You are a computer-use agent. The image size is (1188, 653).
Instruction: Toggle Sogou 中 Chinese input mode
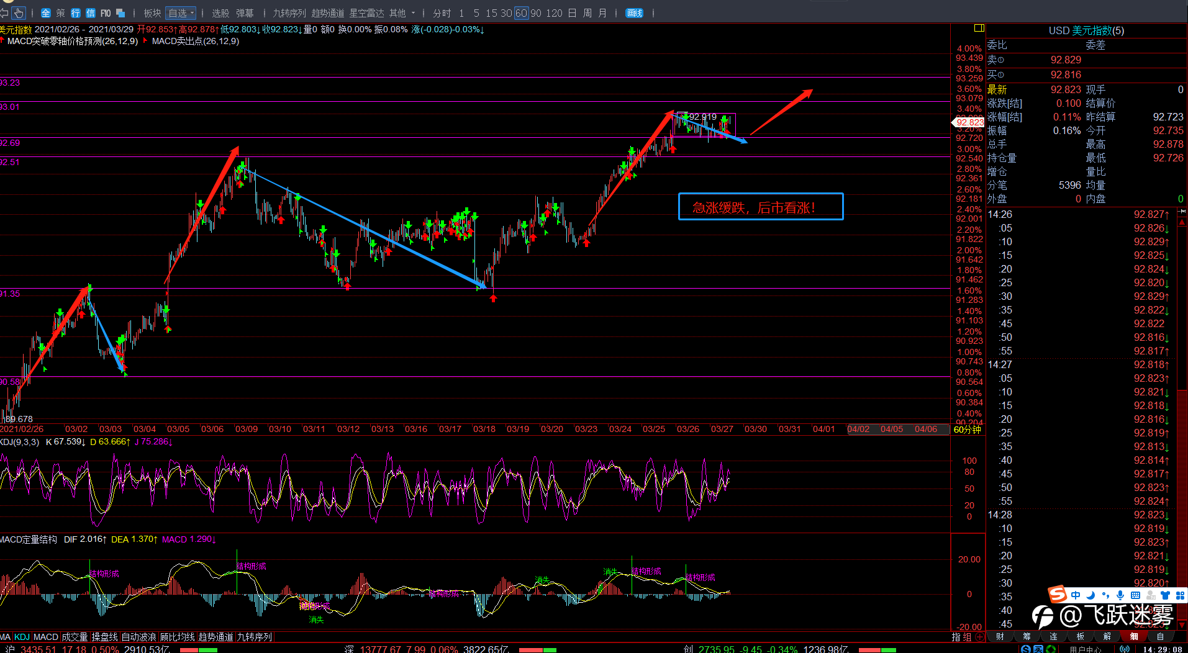coord(1076,595)
